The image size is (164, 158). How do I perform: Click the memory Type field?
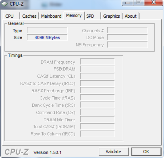(x=47, y=30)
